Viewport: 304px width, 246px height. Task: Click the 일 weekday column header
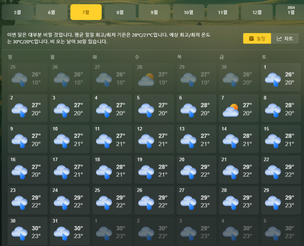point(10,57)
